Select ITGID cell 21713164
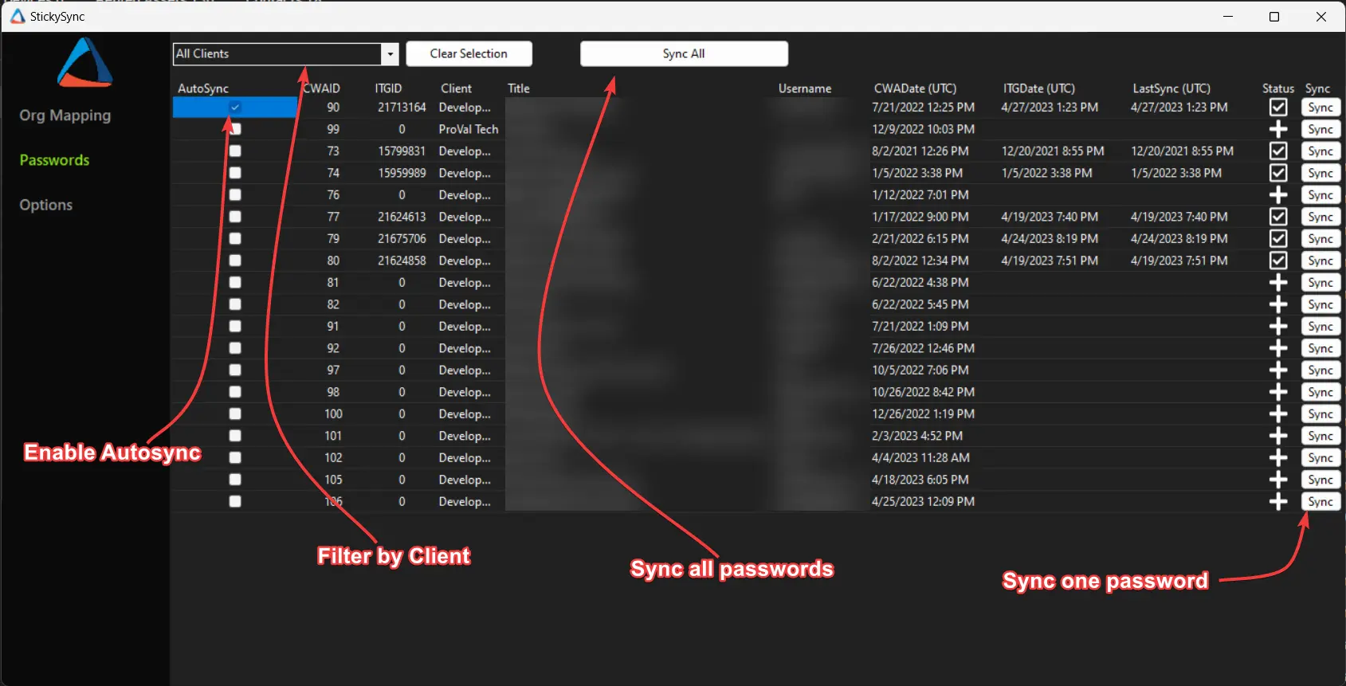 tap(402, 108)
